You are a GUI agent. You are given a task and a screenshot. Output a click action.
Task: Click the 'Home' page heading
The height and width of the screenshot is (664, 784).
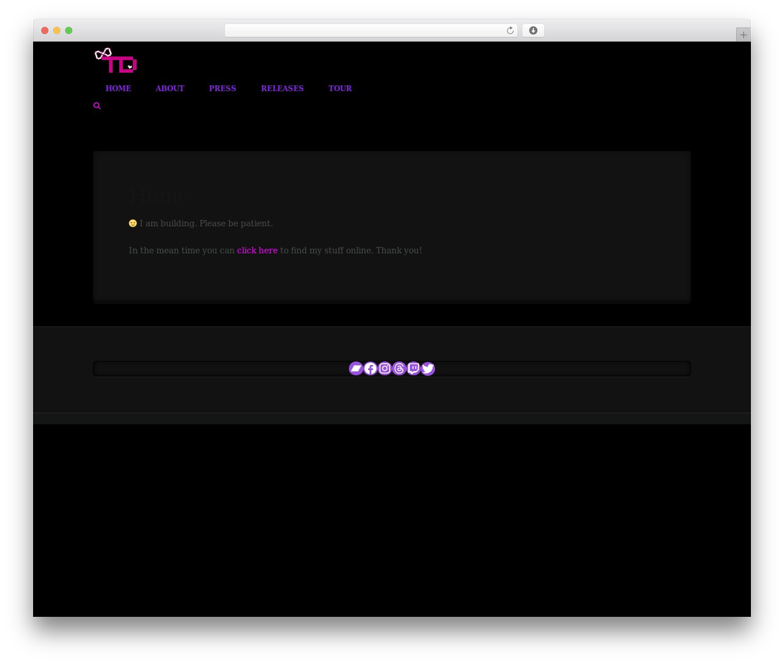(x=159, y=196)
